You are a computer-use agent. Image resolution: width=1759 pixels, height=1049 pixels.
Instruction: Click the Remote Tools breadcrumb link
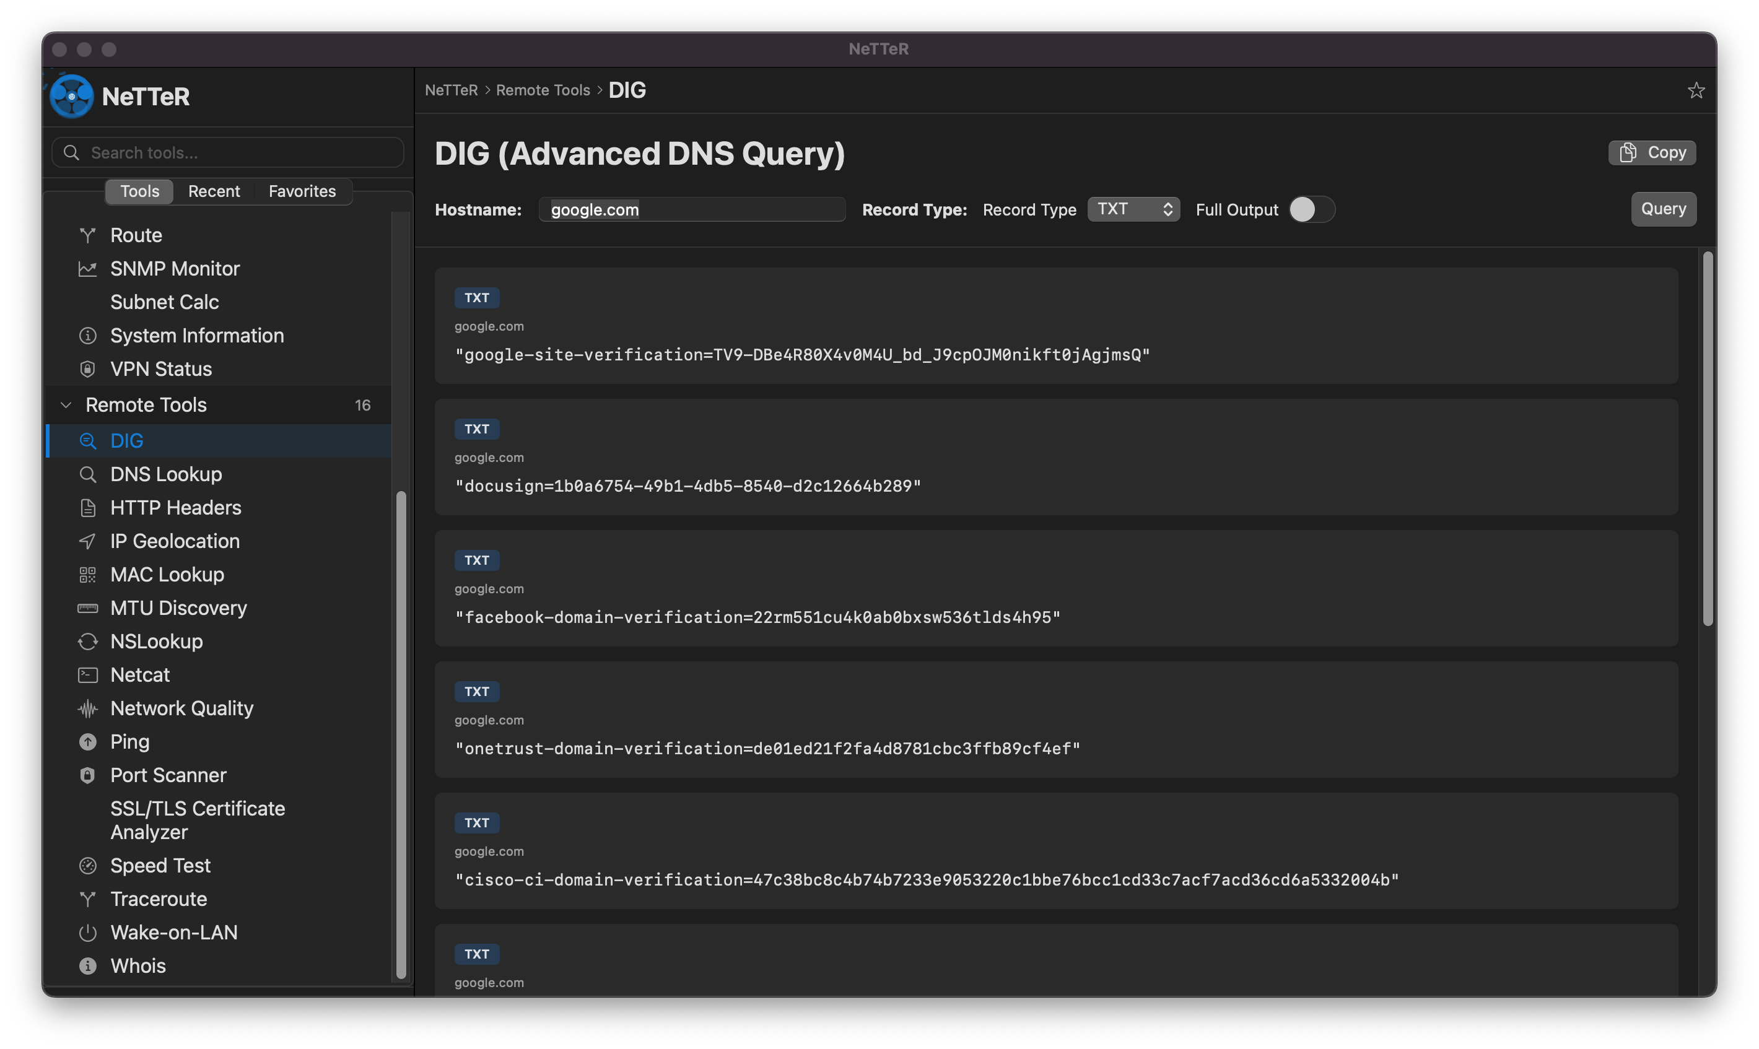[543, 90]
